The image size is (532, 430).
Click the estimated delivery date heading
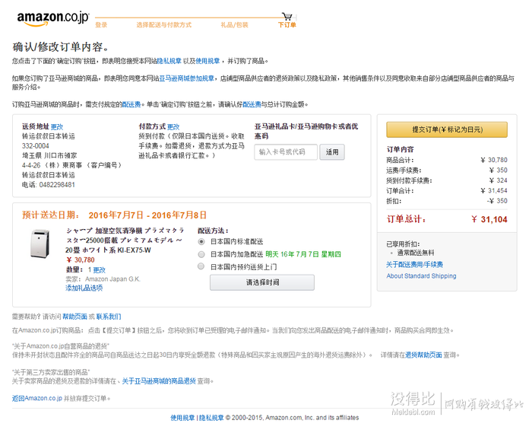point(114,215)
